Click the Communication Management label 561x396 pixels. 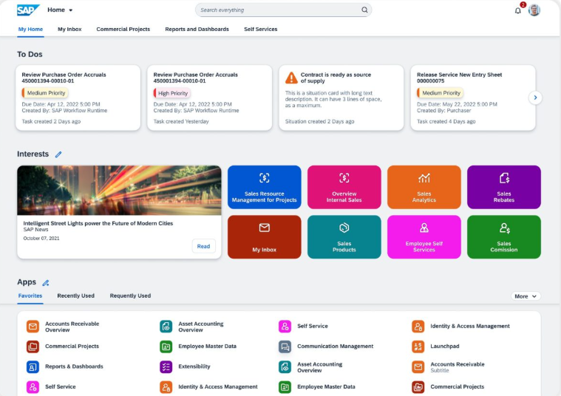pyautogui.click(x=336, y=346)
